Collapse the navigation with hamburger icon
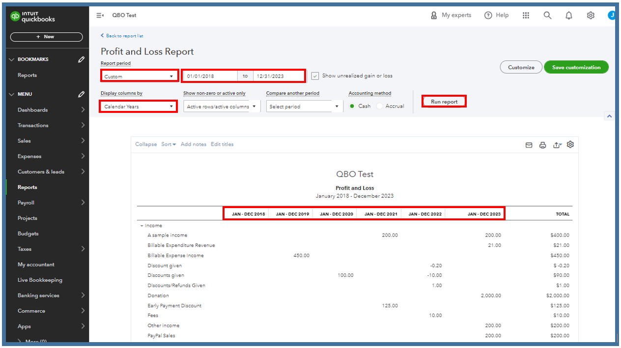This screenshot has width=621, height=348. click(100, 15)
